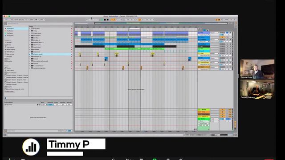Open the Samples category in browser
The image size is (285, 160).
(x=9, y=61)
